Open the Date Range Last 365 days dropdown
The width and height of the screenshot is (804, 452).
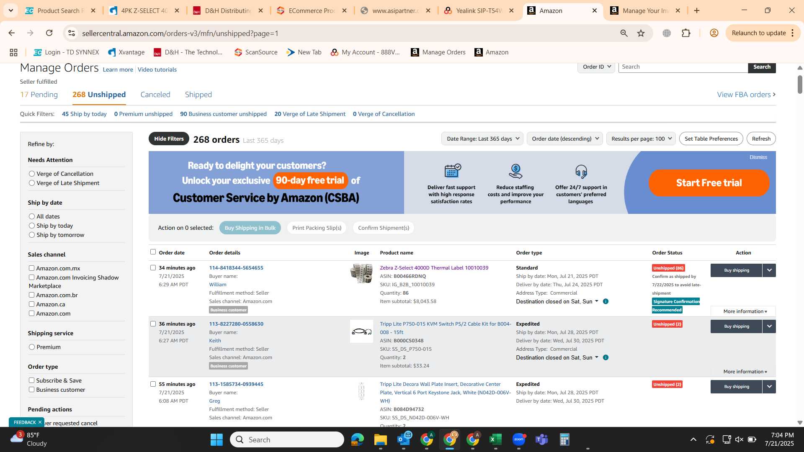pos(482,139)
